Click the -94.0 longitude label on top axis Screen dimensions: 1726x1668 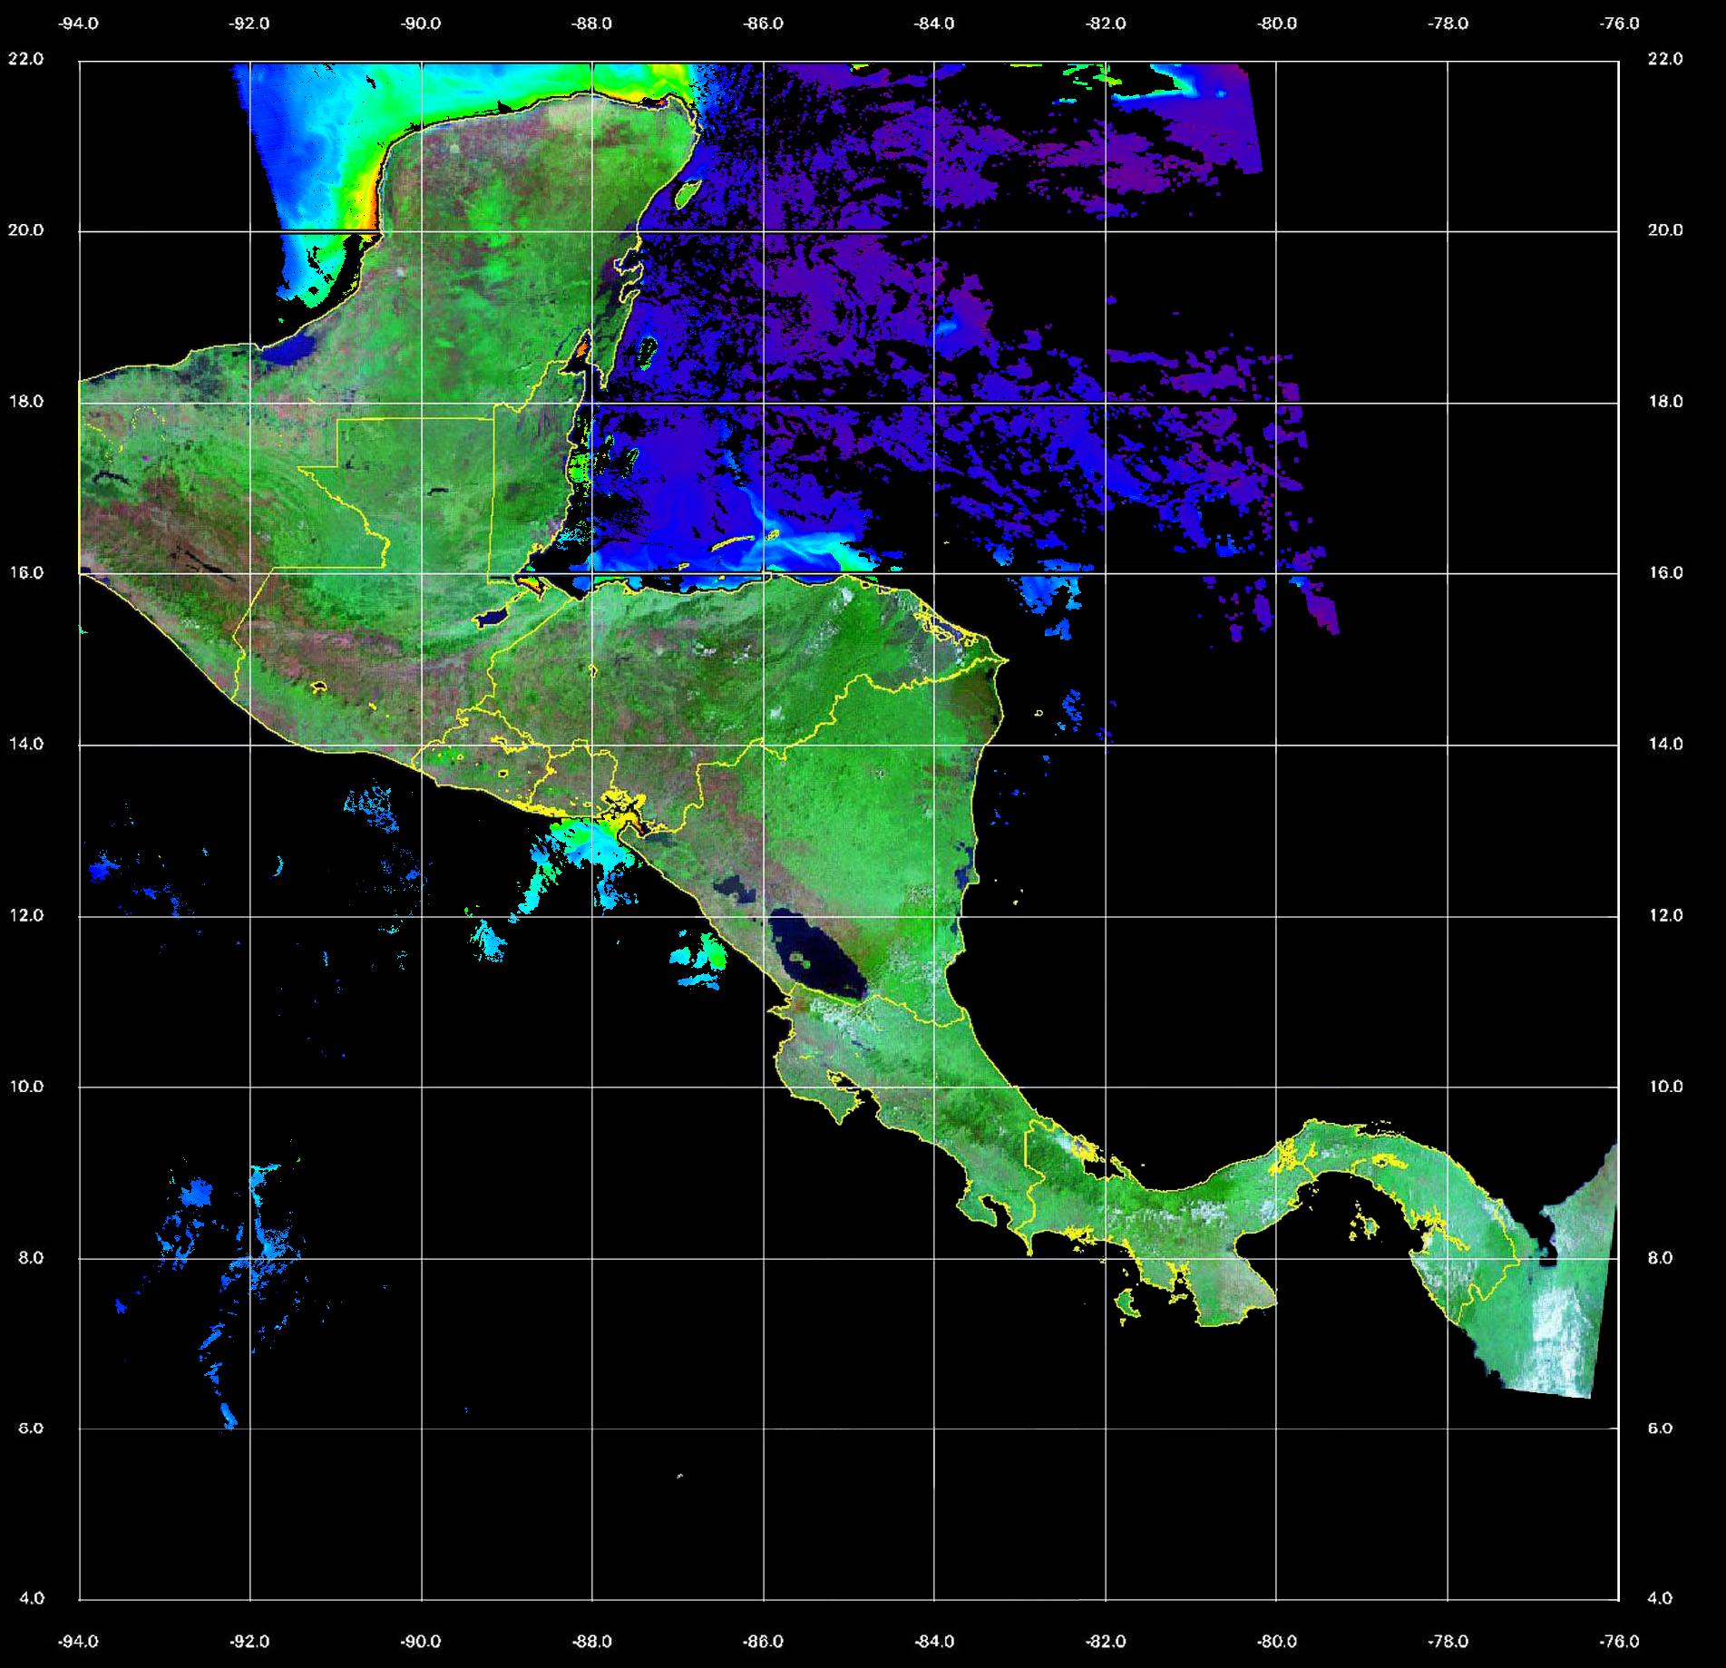tap(79, 24)
